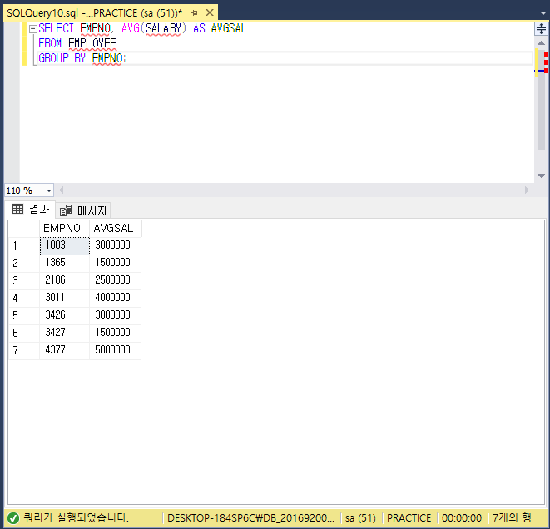The width and height of the screenshot is (550, 529).
Task: Select the results grid corner cell
Action: point(24,229)
